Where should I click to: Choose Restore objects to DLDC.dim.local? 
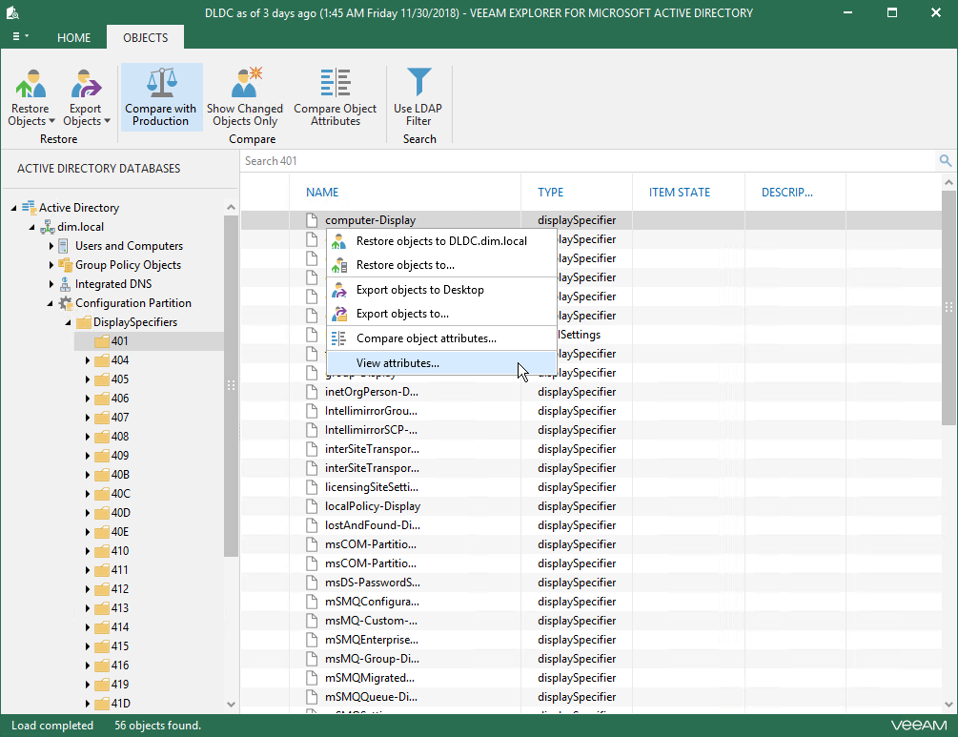(441, 241)
